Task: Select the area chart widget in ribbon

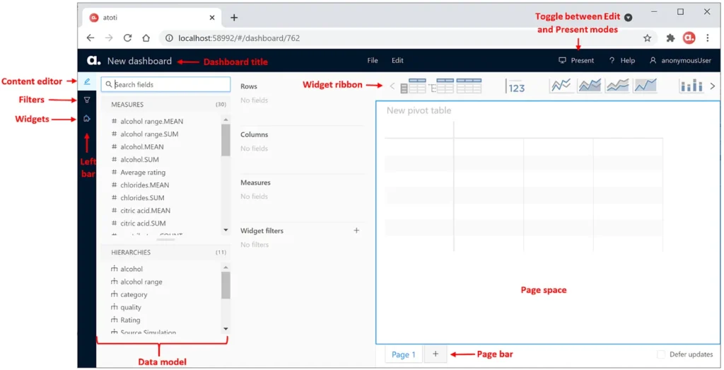Action: click(x=590, y=86)
